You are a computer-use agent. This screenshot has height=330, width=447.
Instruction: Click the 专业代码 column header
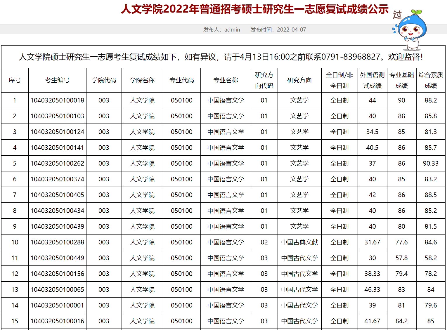(182, 80)
